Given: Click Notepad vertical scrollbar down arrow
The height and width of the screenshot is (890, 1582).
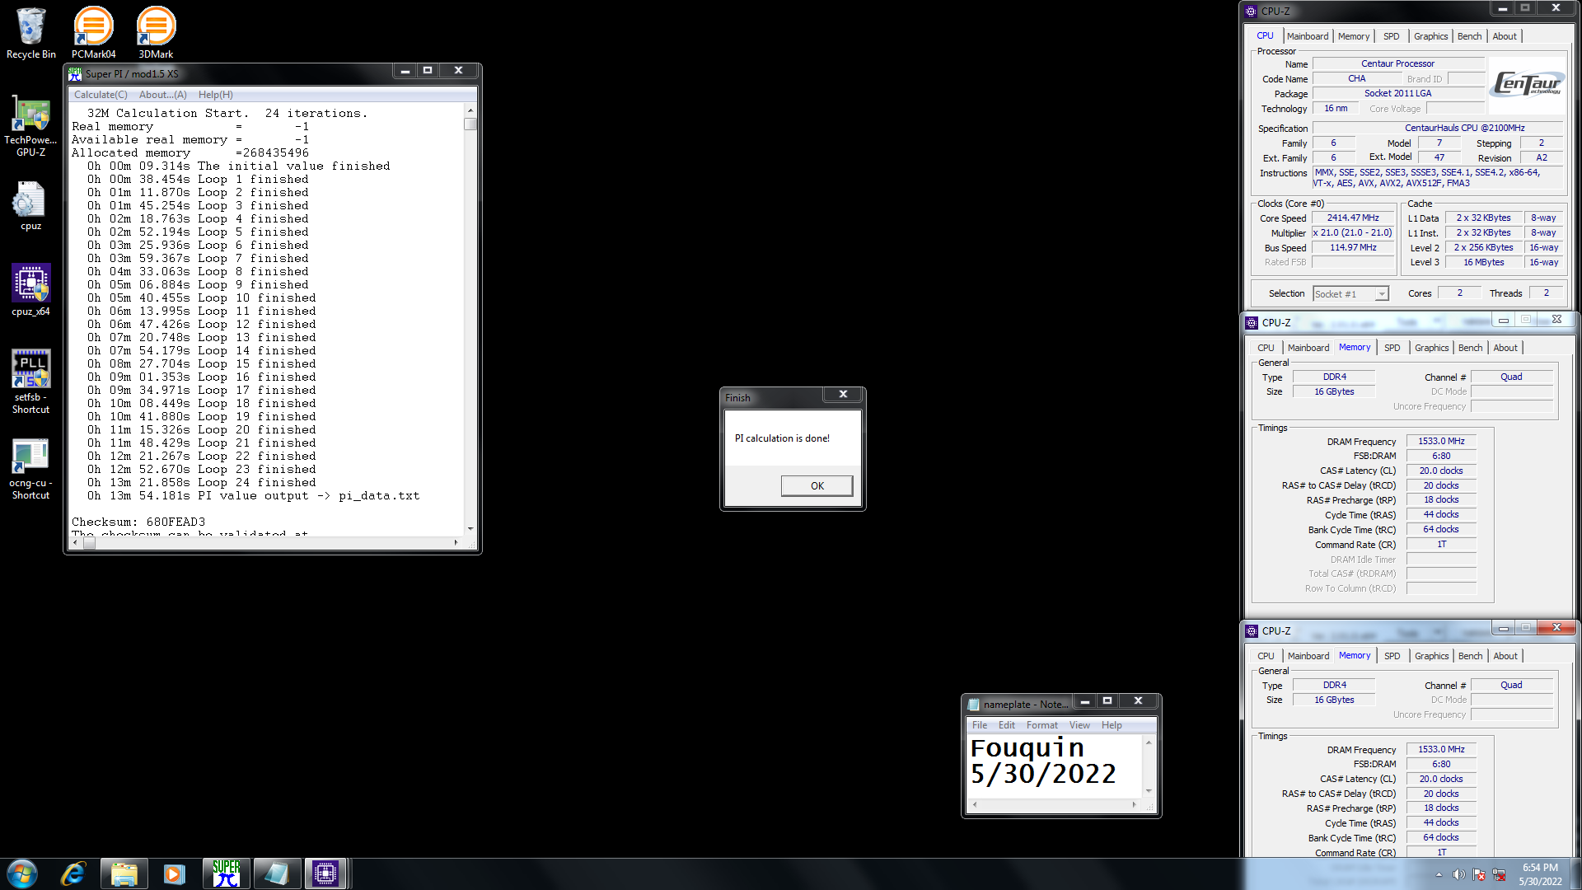Looking at the screenshot, I should (x=1149, y=791).
